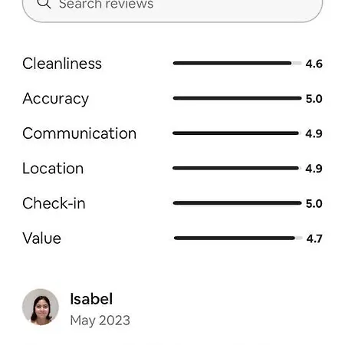The image size is (345, 345).
Task: Click the Value score 4.7
Action: click(x=314, y=238)
